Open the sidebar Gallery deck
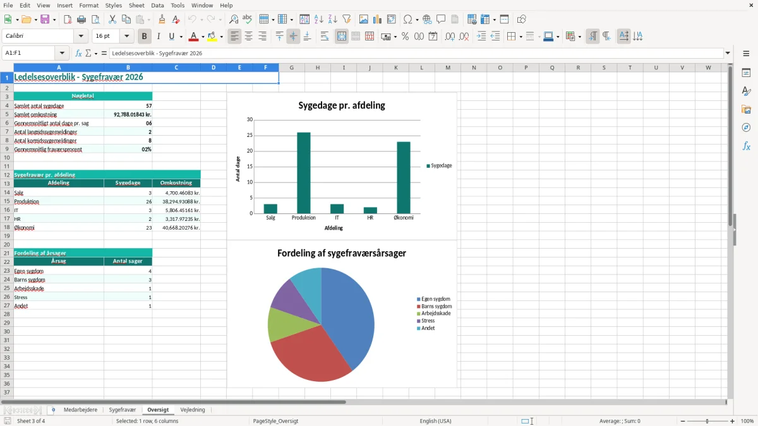The height and width of the screenshot is (426, 758). (746, 110)
